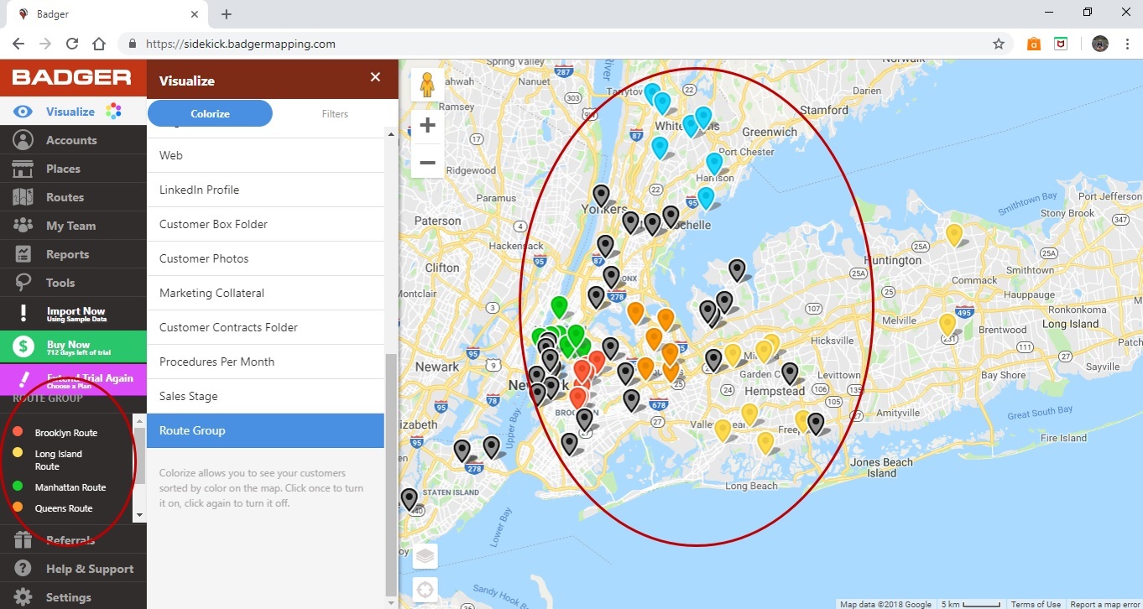
Task: Center map on my current location
Action: [425, 590]
